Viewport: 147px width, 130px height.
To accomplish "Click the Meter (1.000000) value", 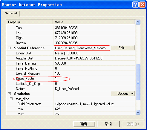I will [x=67, y=53].
